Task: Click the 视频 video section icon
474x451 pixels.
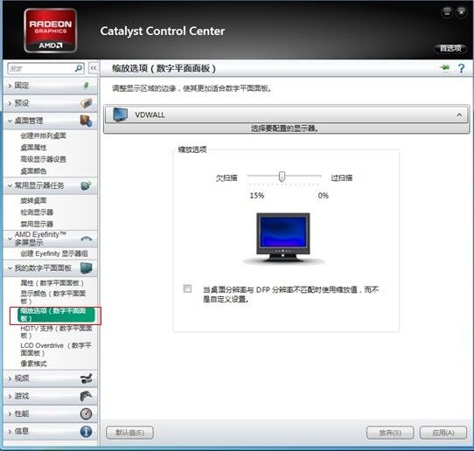Action: pos(87,378)
